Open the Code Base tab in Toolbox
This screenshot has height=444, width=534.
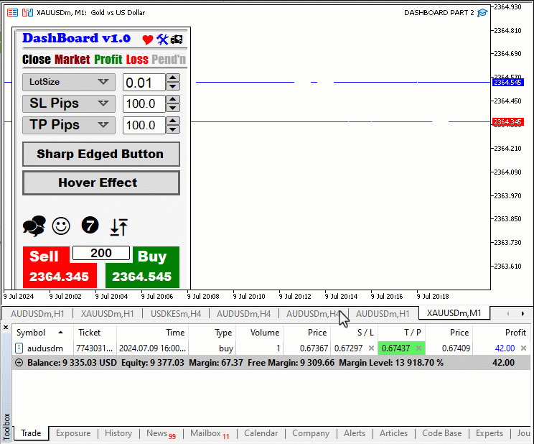441,433
